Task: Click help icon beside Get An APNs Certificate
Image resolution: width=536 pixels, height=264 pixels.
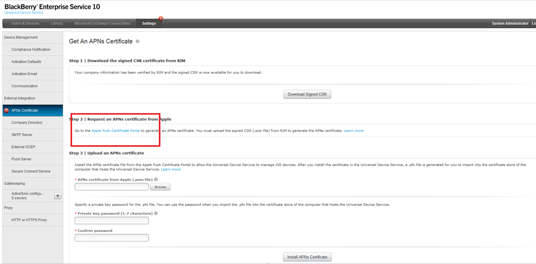Action: 138,41
